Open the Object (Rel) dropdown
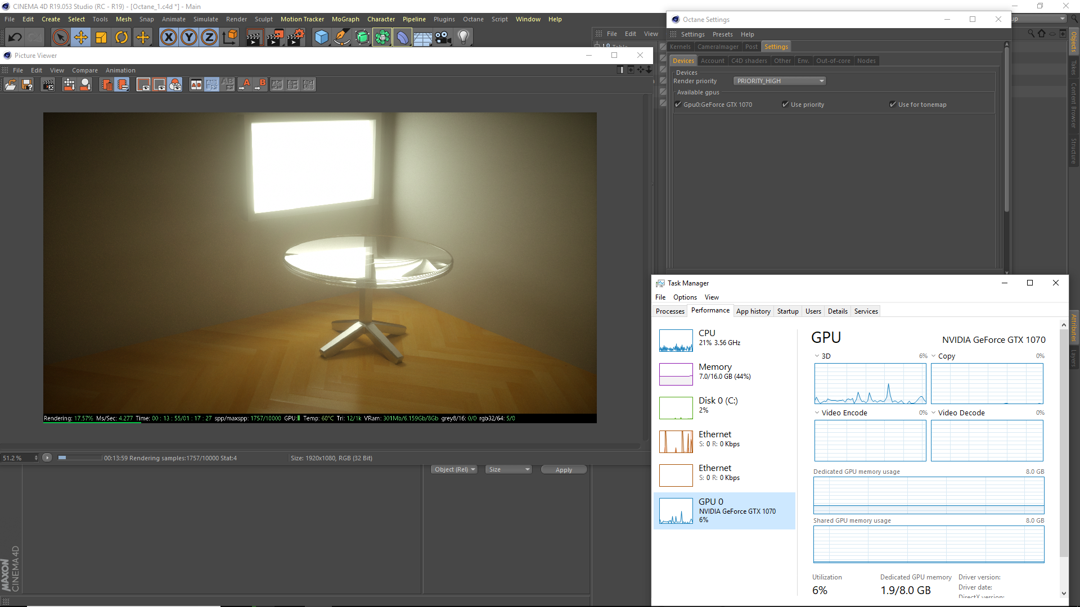The width and height of the screenshot is (1080, 607). (454, 469)
